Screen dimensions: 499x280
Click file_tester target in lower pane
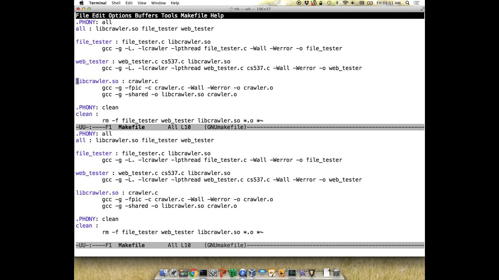pyautogui.click(x=94, y=153)
